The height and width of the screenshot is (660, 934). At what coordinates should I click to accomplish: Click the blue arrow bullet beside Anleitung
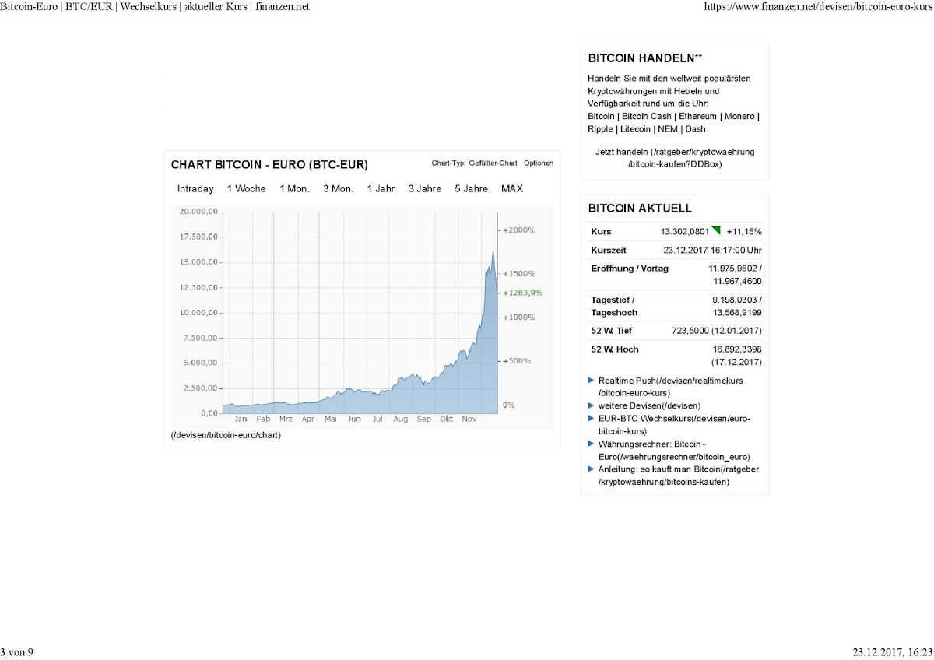(x=592, y=469)
